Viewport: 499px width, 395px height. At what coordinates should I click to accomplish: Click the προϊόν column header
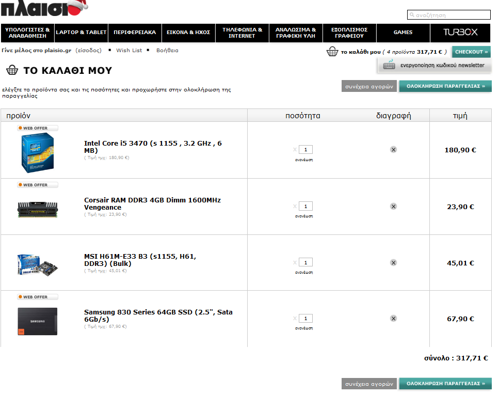tap(18, 116)
